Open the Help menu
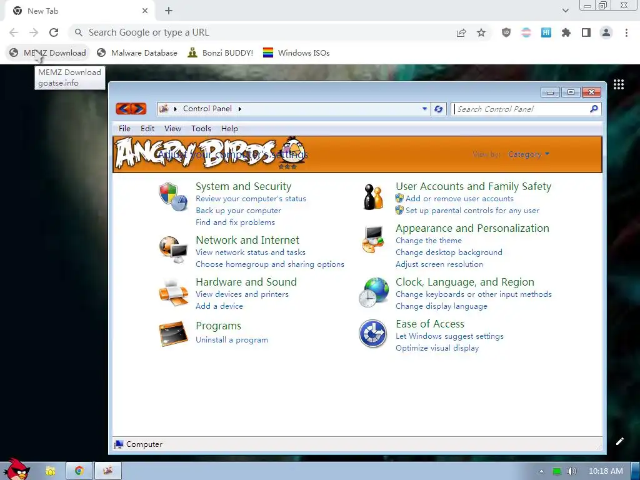This screenshot has height=480, width=640. 229,129
